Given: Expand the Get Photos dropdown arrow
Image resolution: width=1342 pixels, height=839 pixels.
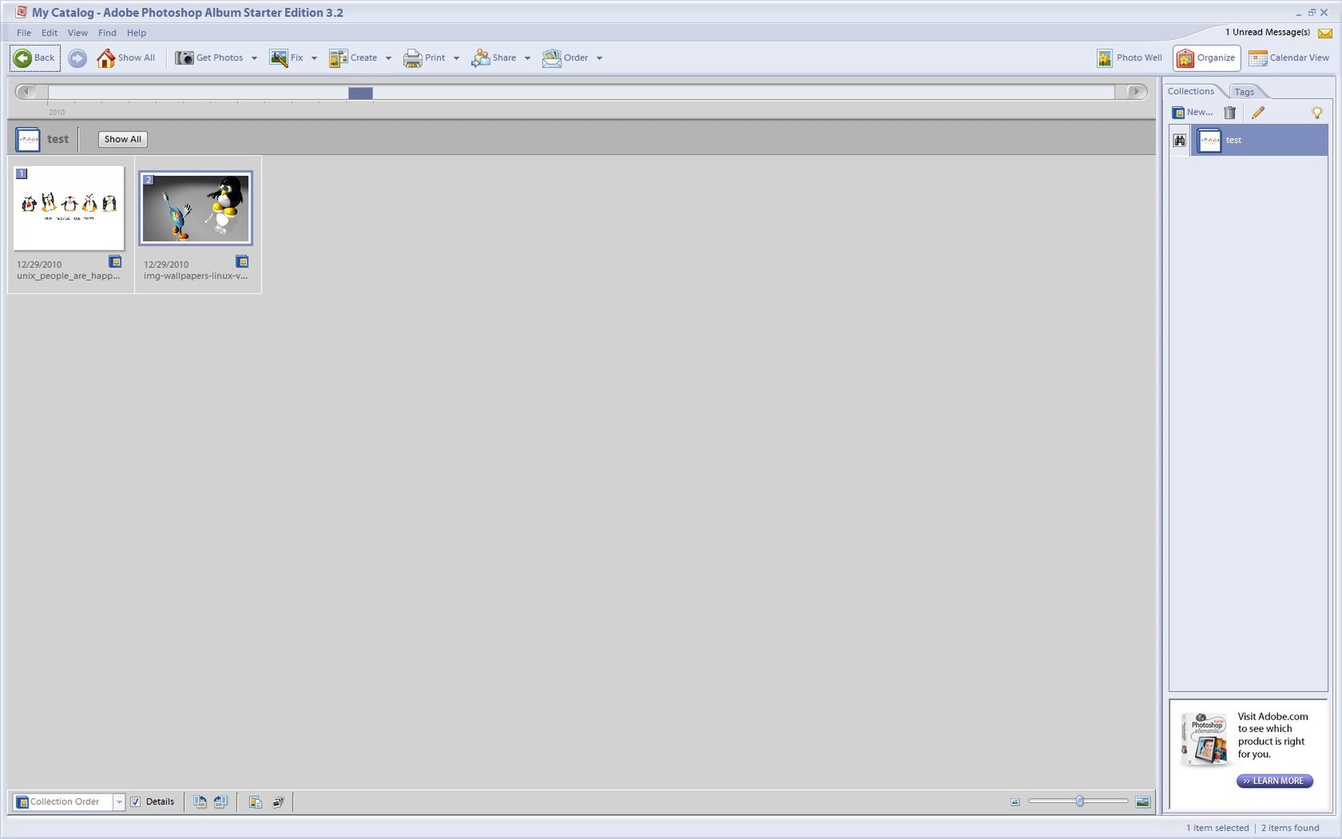Looking at the screenshot, I should tap(254, 58).
